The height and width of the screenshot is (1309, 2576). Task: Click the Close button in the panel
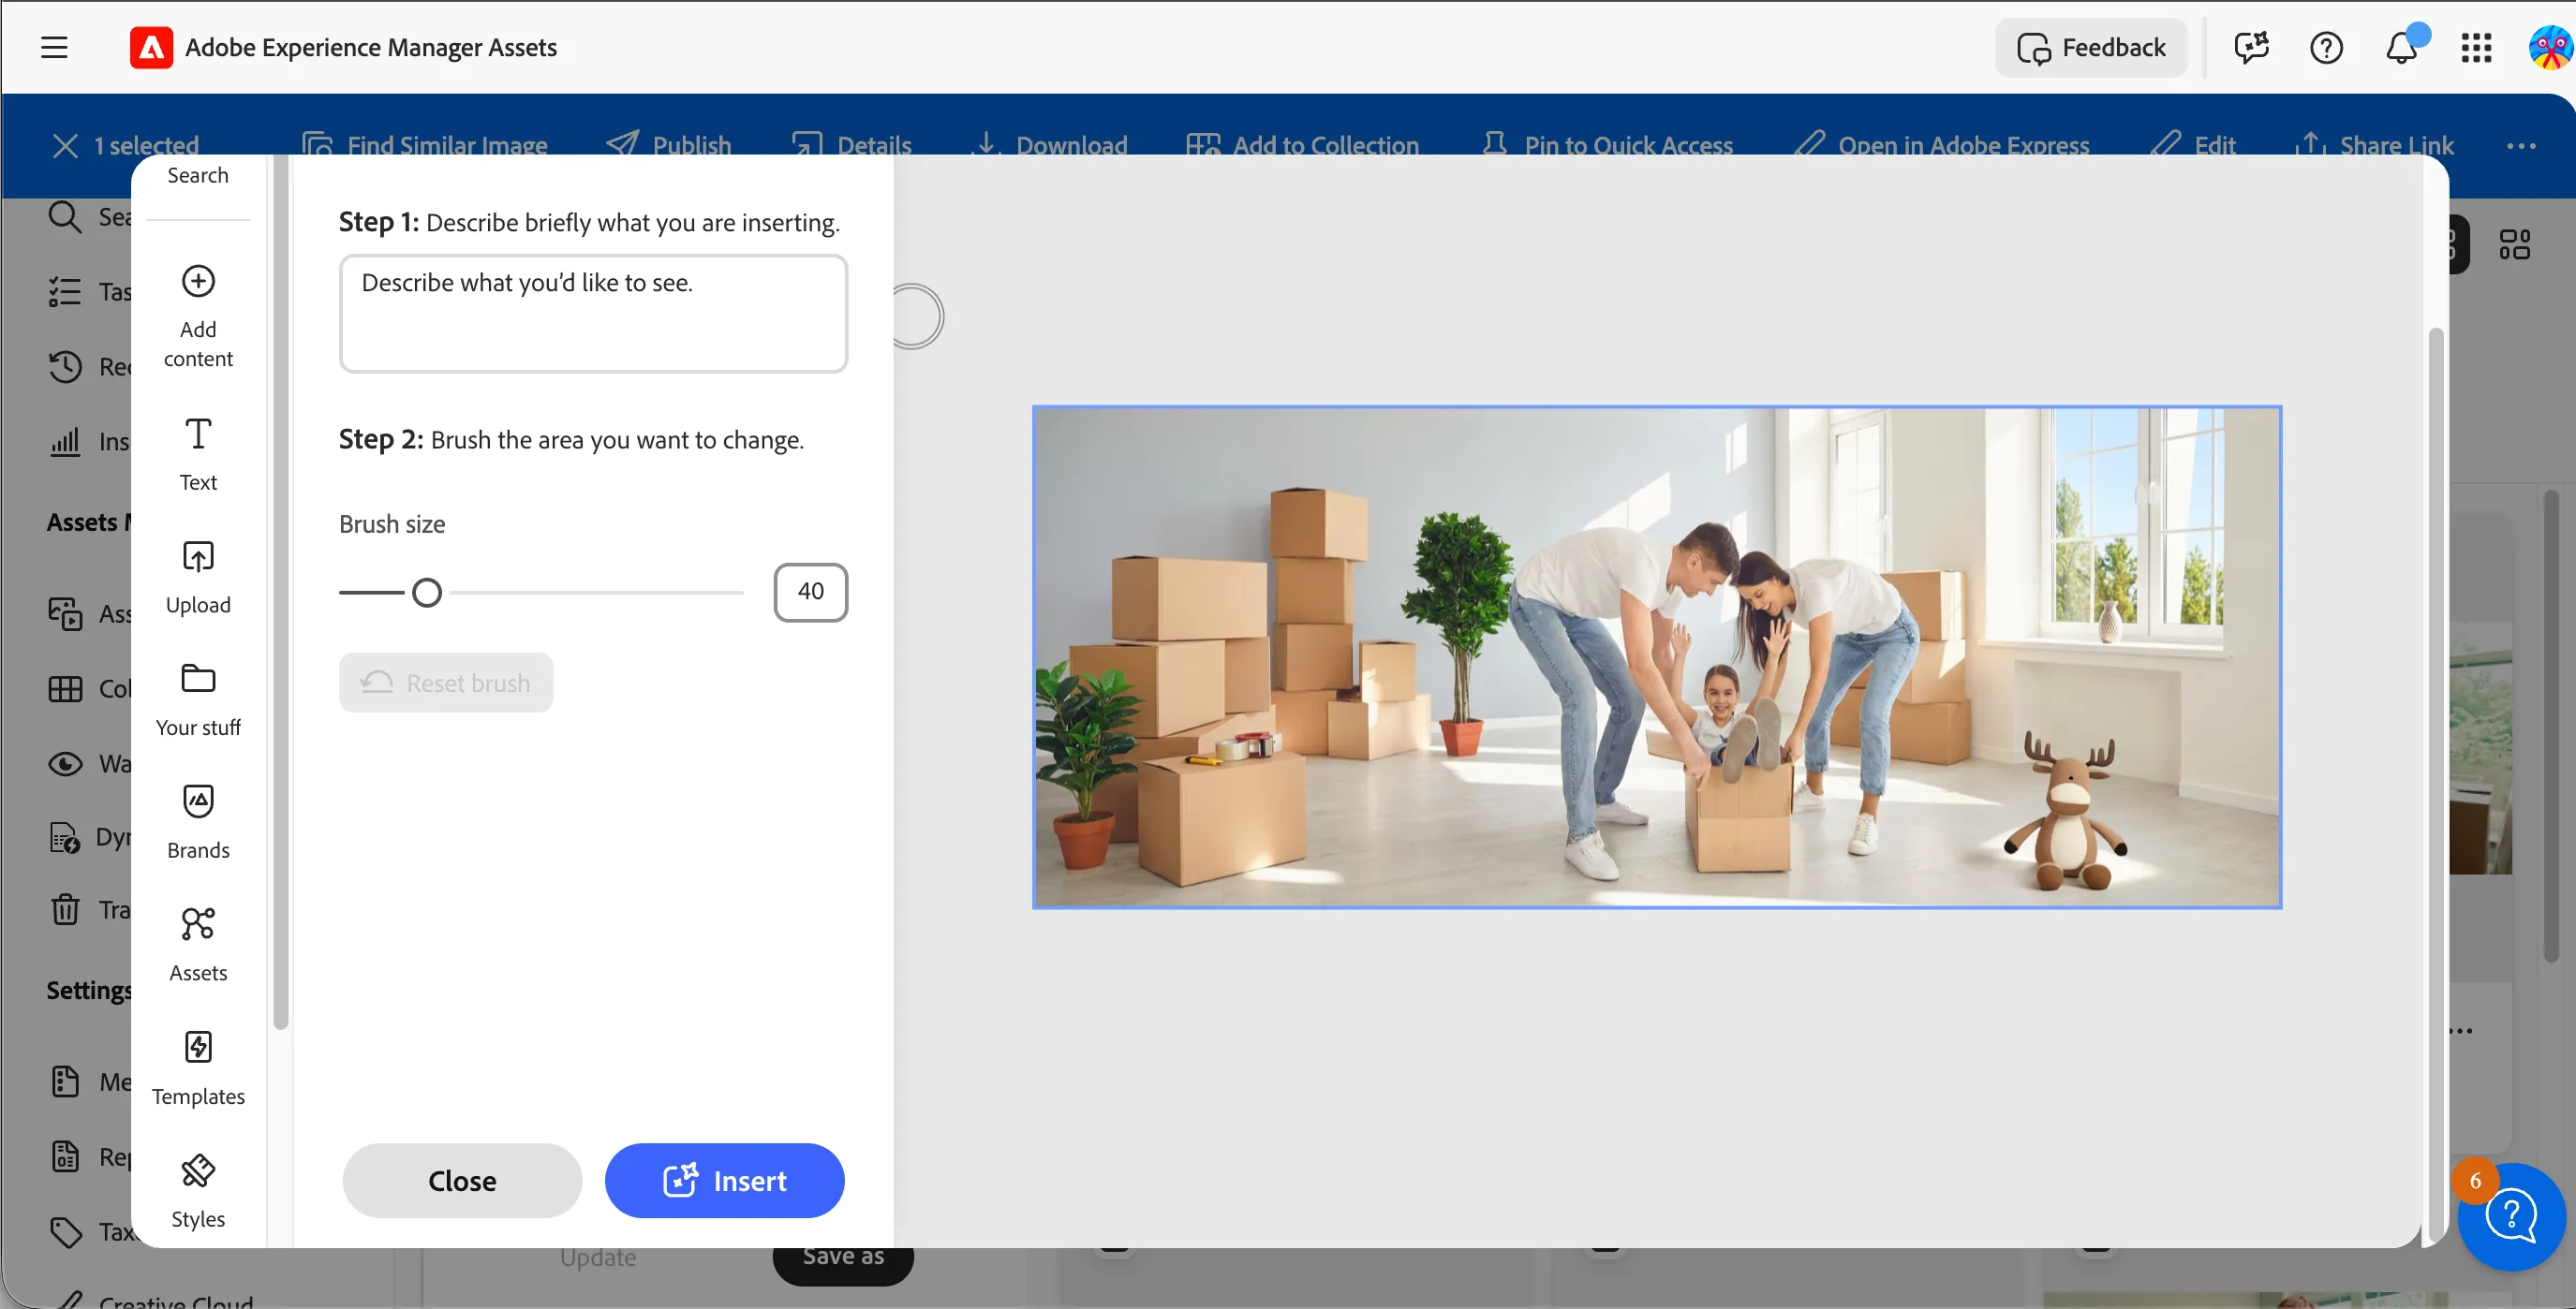(x=462, y=1180)
